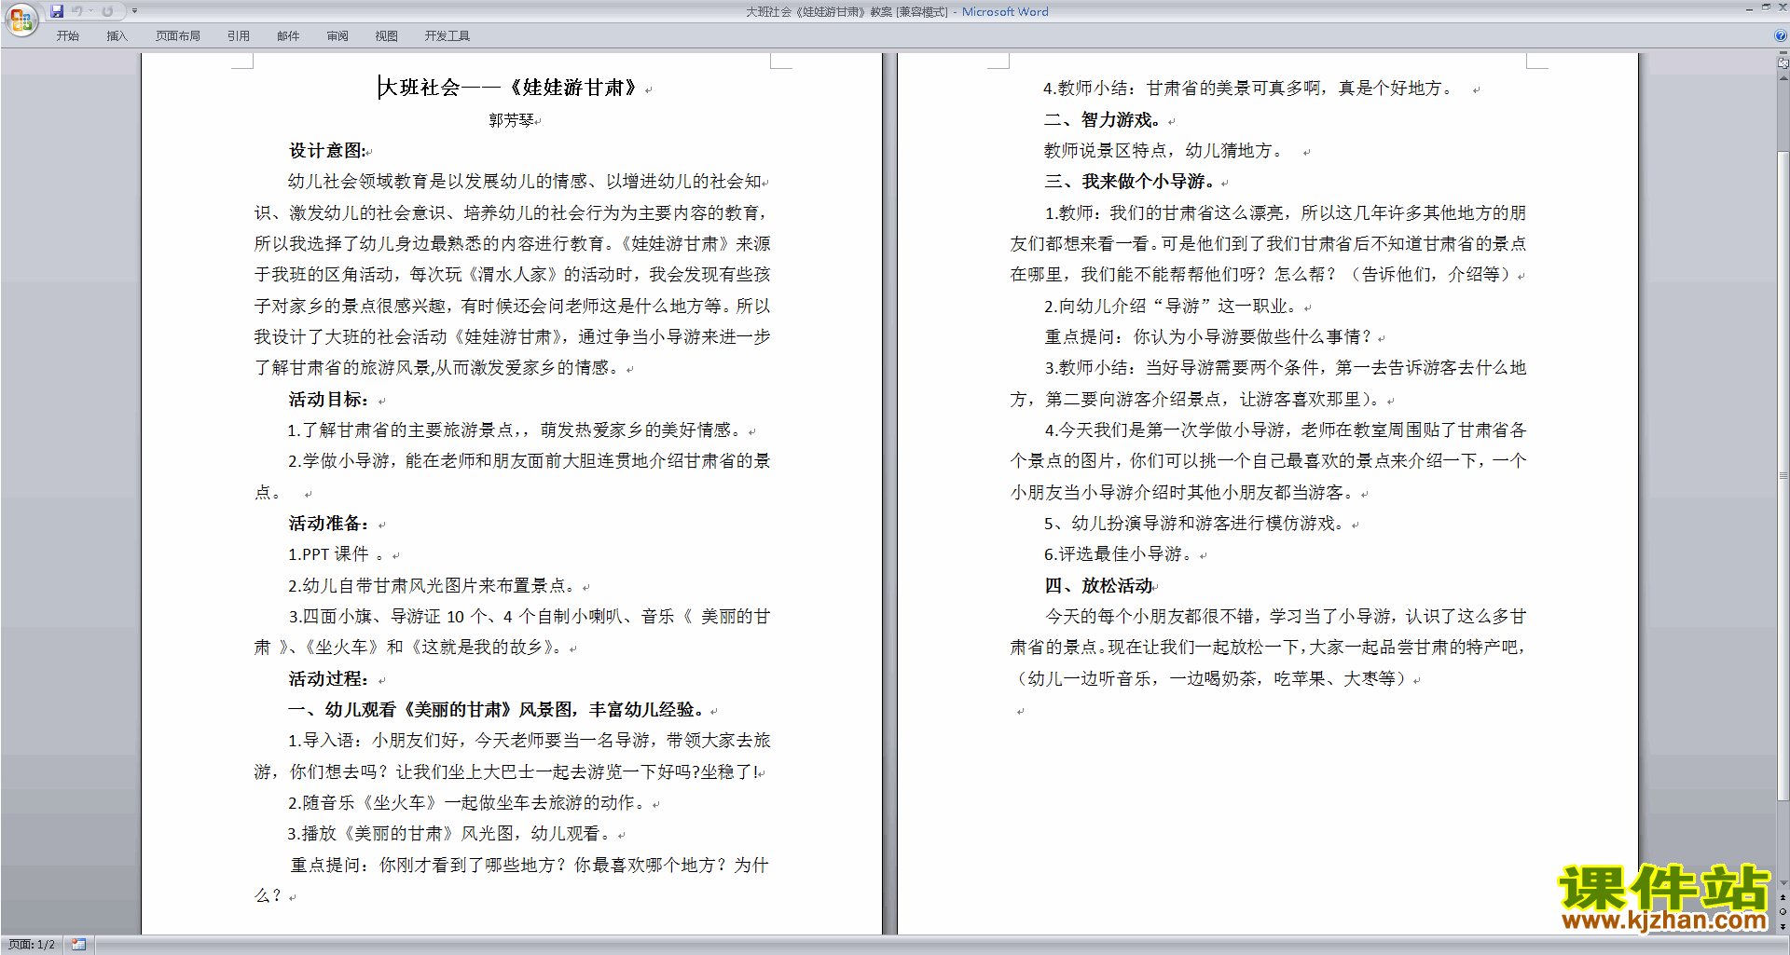
Task: Click the line 教师说景区特点，幼儿猜地方
Action: coord(1164,151)
